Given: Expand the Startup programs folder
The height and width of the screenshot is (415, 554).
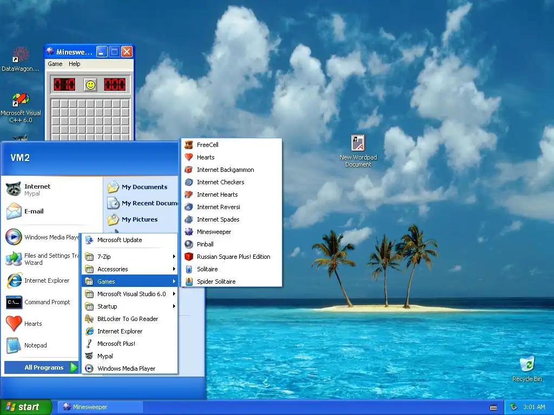Looking at the screenshot, I should click(130, 306).
